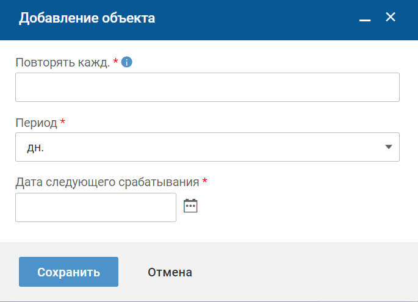This screenshot has height=302, width=418.
Task: Close the "Добавление объекта" dialog
Action: coord(391,17)
